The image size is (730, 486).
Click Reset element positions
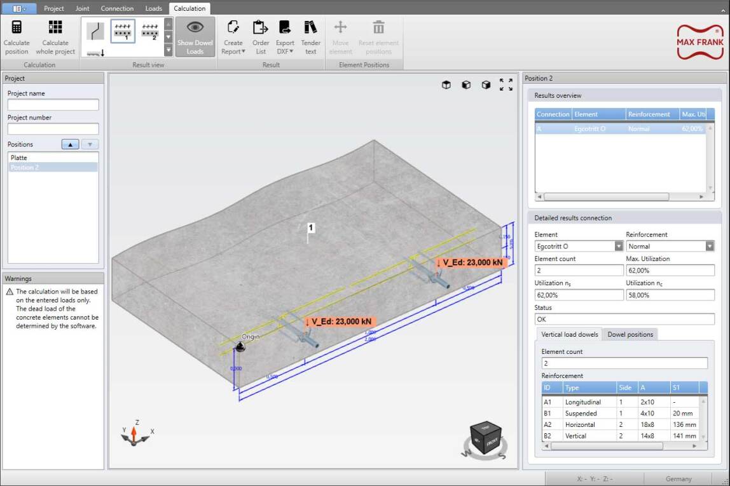[x=378, y=37]
